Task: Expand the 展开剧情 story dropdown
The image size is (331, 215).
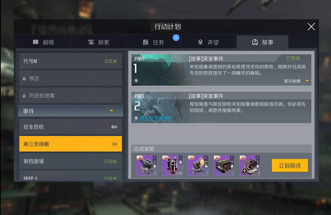Action: (x=296, y=81)
